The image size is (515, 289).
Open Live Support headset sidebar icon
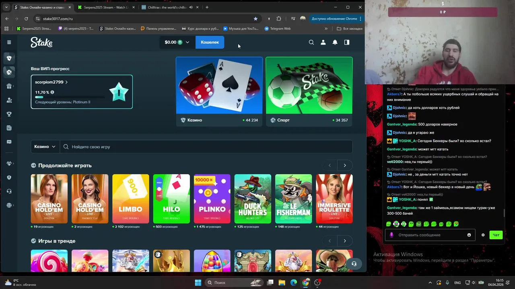point(9,191)
